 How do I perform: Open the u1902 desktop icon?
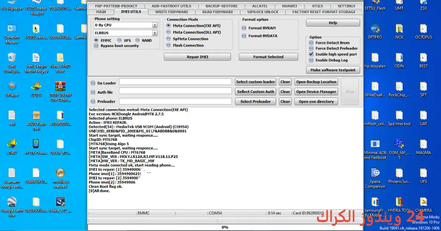point(12,147)
